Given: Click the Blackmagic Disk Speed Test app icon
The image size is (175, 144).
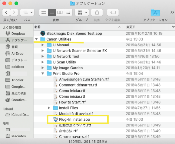Looking at the screenshot, I should [x=43, y=33].
